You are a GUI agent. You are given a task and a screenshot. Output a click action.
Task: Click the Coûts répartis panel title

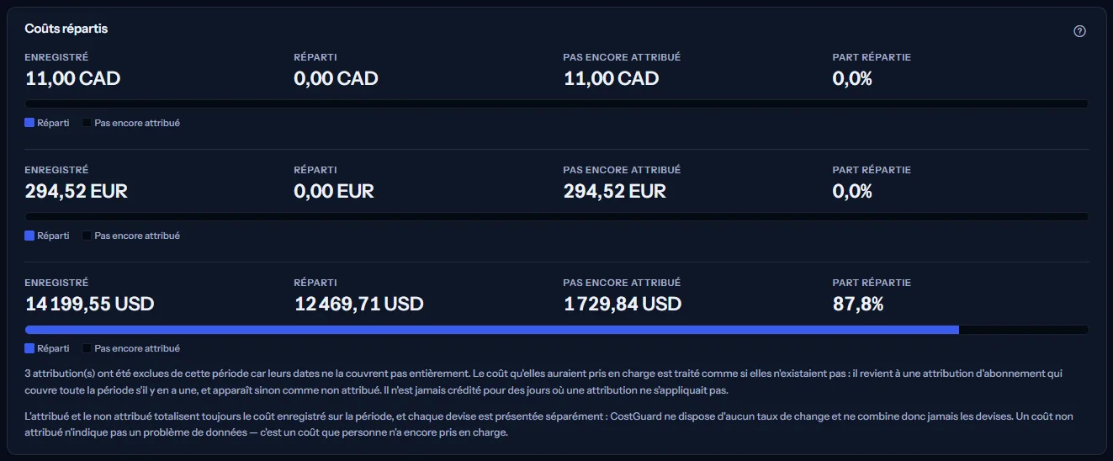(66, 29)
